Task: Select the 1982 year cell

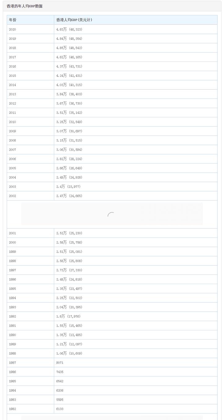Action: [x=13, y=409]
